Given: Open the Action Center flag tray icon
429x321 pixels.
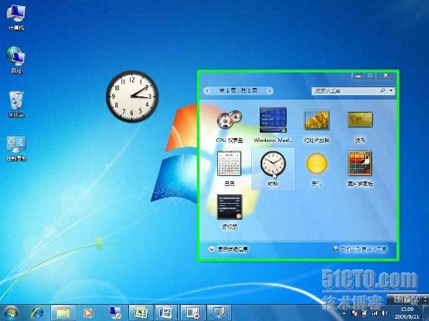Looking at the screenshot, I should 355,313.
